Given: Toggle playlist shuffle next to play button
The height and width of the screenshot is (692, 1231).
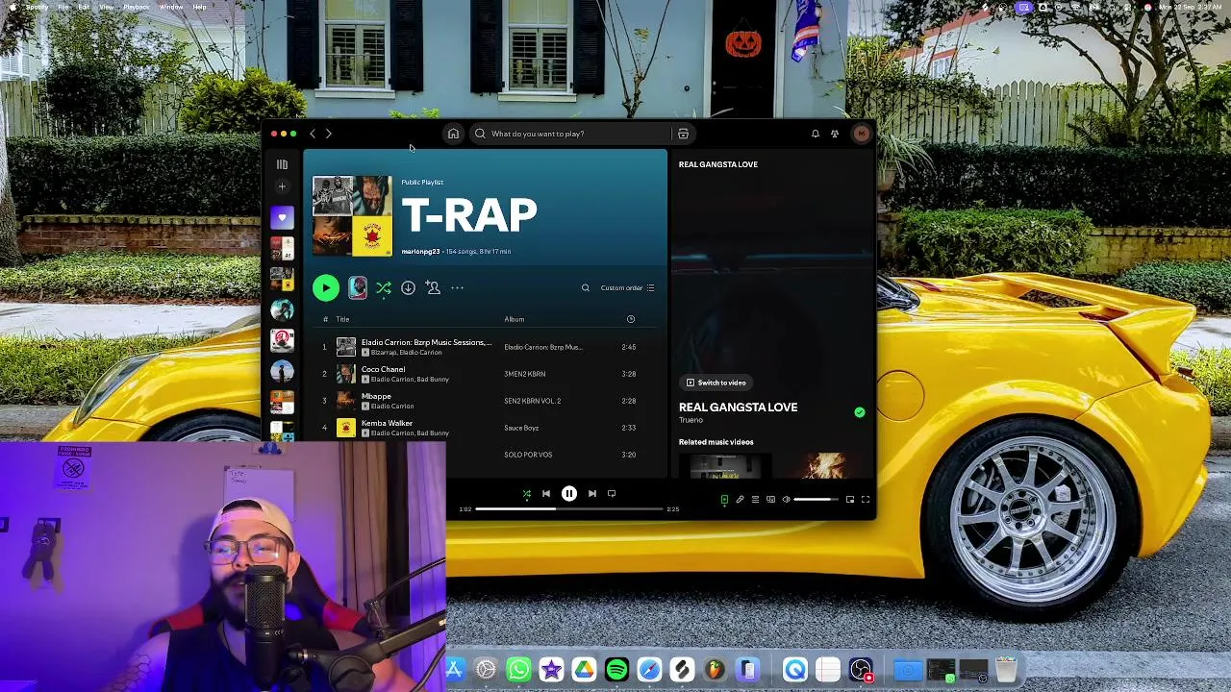Looking at the screenshot, I should 383,287.
